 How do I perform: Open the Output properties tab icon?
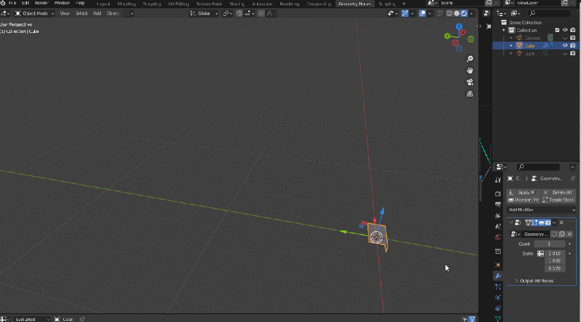coord(498,204)
